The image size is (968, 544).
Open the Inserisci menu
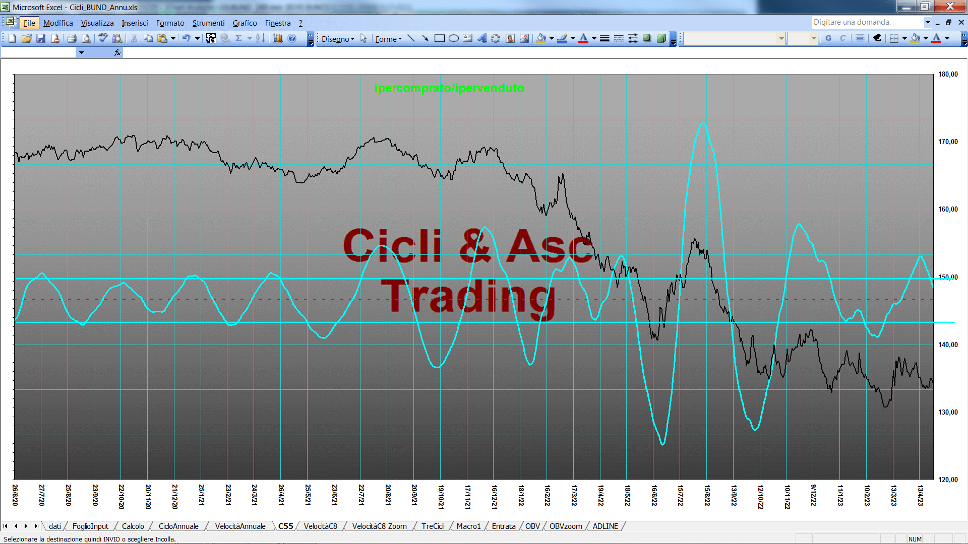135,23
